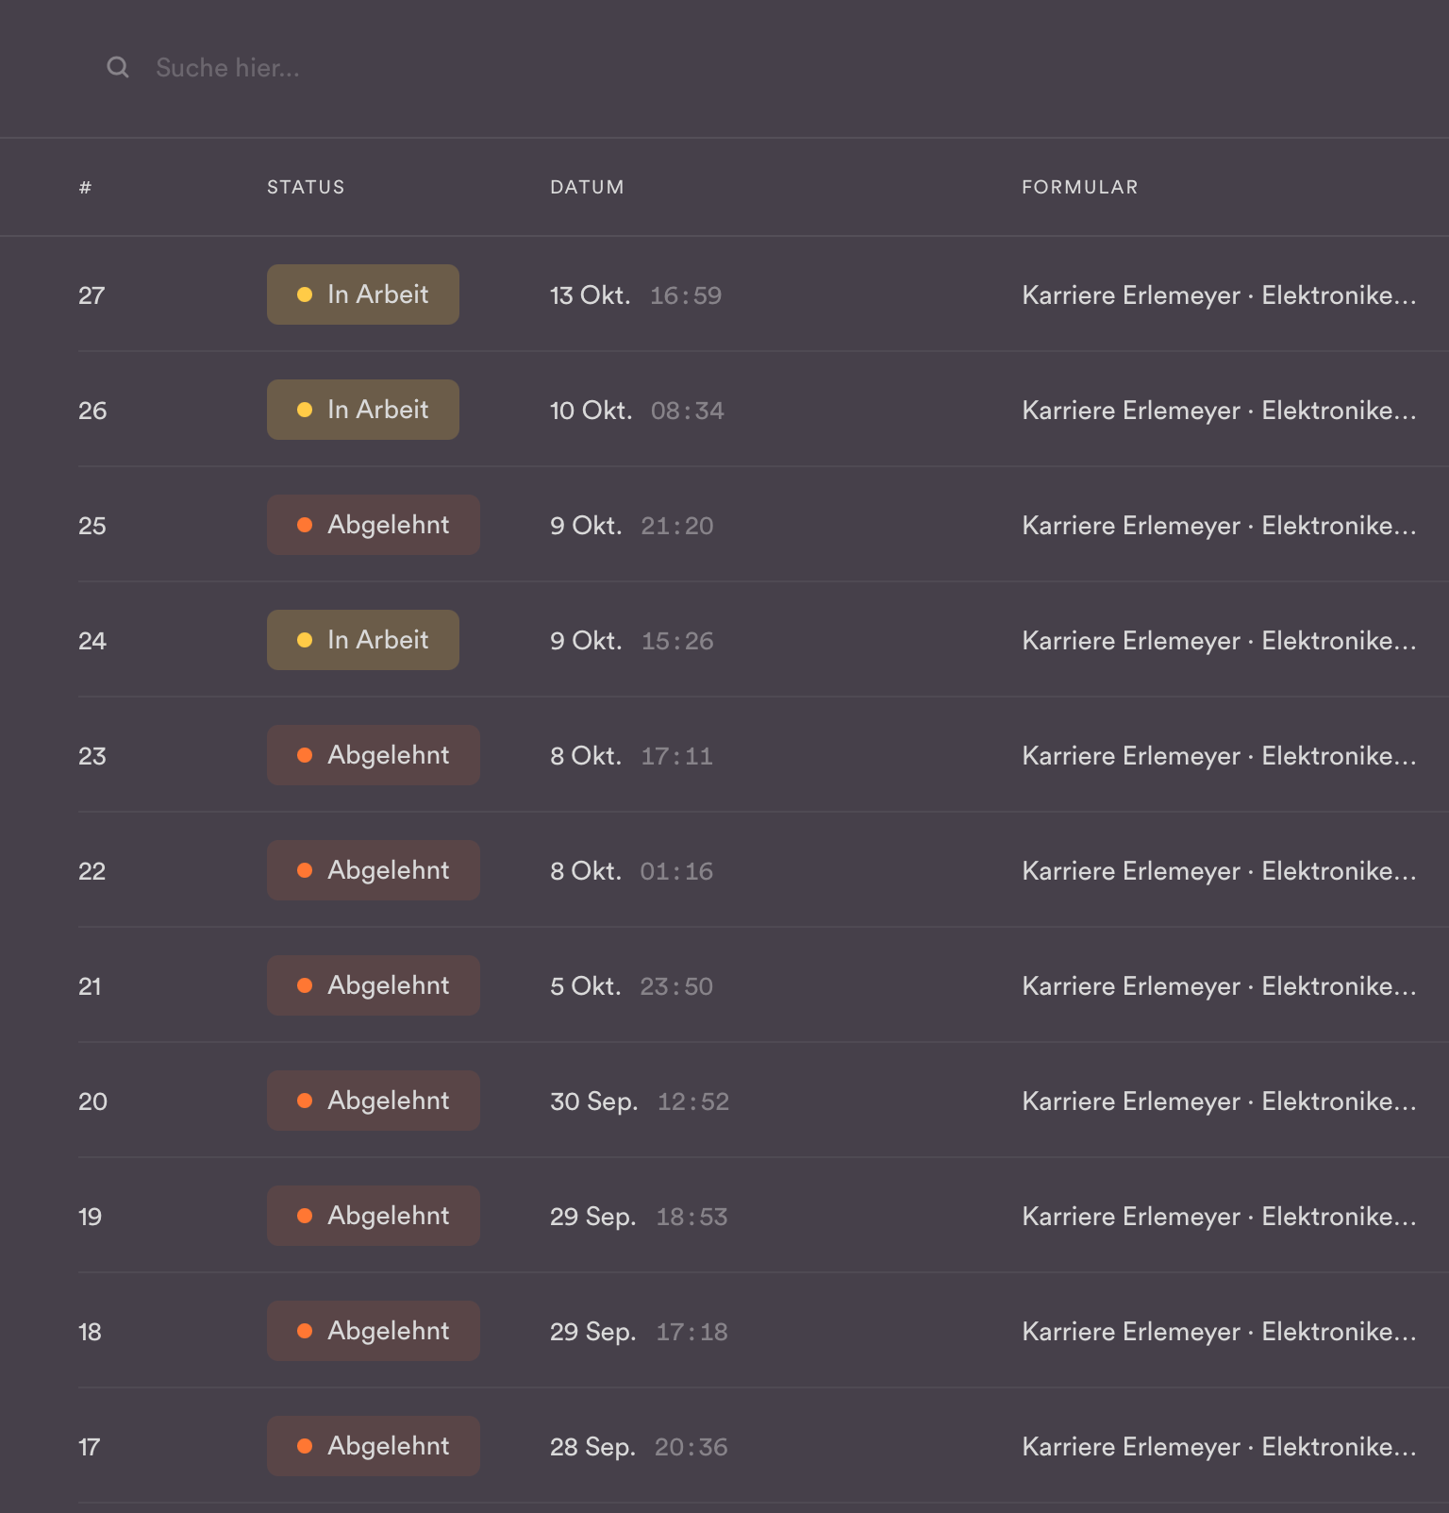Open the 'Abgelehnt' status badge of entry 22
Viewport: 1449px width, 1513px height.
coord(374,870)
